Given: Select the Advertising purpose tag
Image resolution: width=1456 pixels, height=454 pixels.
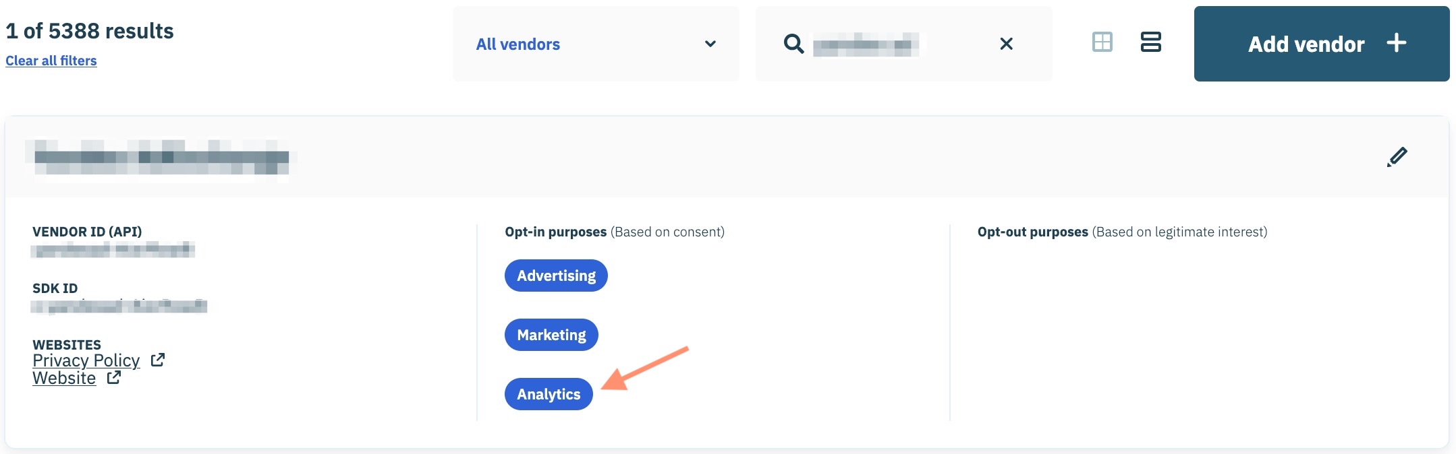Looking at the screenshot, I should [x=556, y=275].
